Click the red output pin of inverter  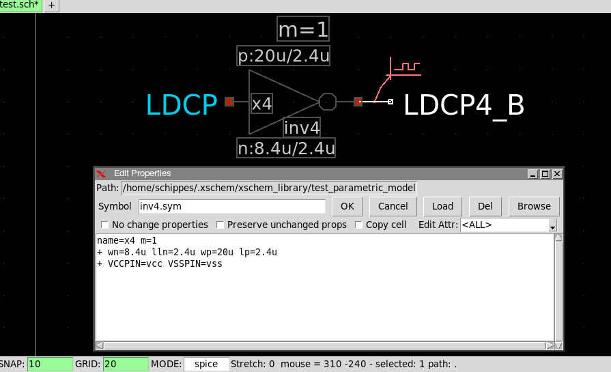pos(358,102)
